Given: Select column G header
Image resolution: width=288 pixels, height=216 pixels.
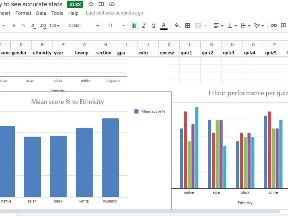Looking at the screenshot, I should (84, 45).
